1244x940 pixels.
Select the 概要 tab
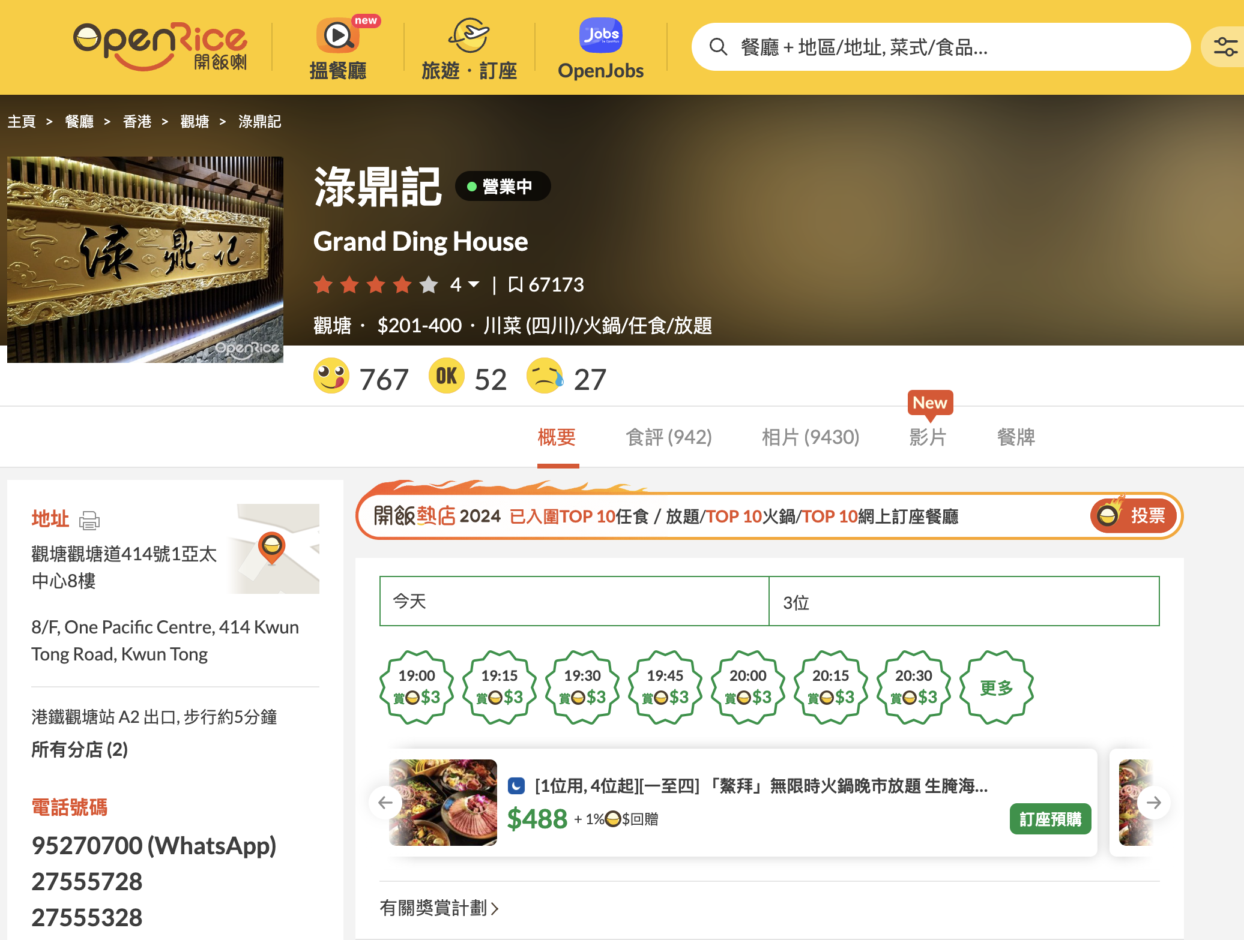click(x=557, y=437)
